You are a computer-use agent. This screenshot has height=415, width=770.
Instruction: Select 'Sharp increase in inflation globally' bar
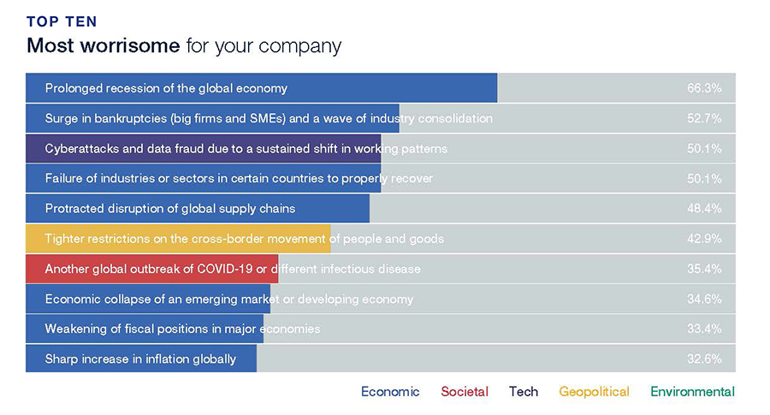[141, 359]
